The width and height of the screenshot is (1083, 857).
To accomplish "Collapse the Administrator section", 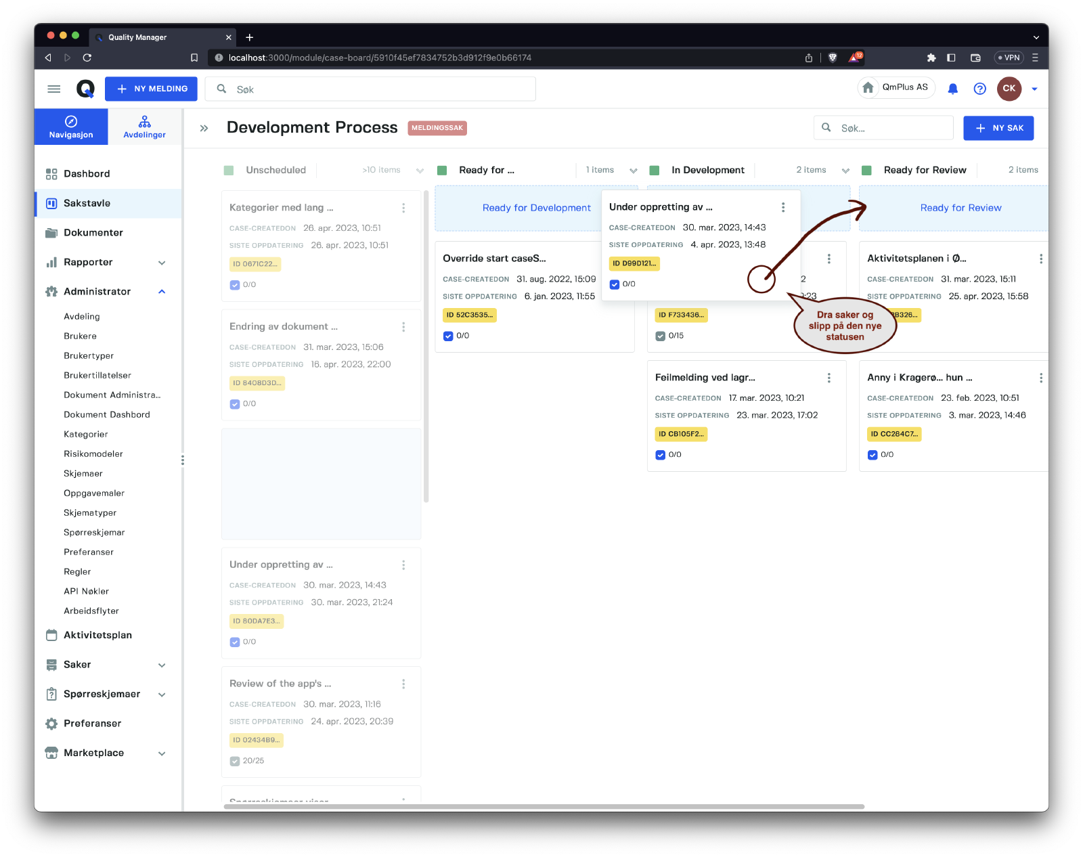I will [162, 292].
